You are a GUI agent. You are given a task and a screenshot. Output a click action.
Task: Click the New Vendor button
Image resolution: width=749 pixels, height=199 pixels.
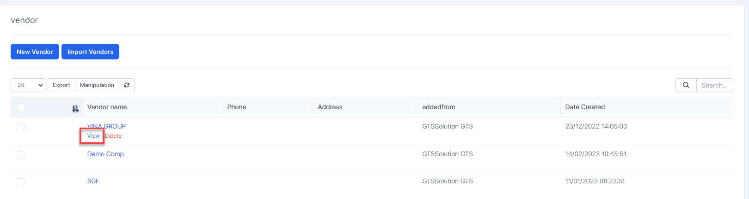[35, 52]
